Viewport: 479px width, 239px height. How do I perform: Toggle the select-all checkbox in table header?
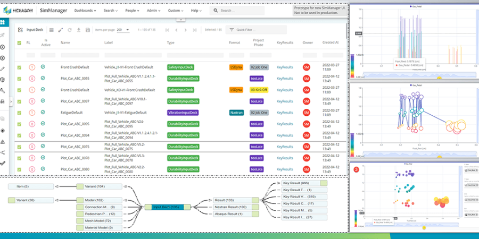(19, 42)
